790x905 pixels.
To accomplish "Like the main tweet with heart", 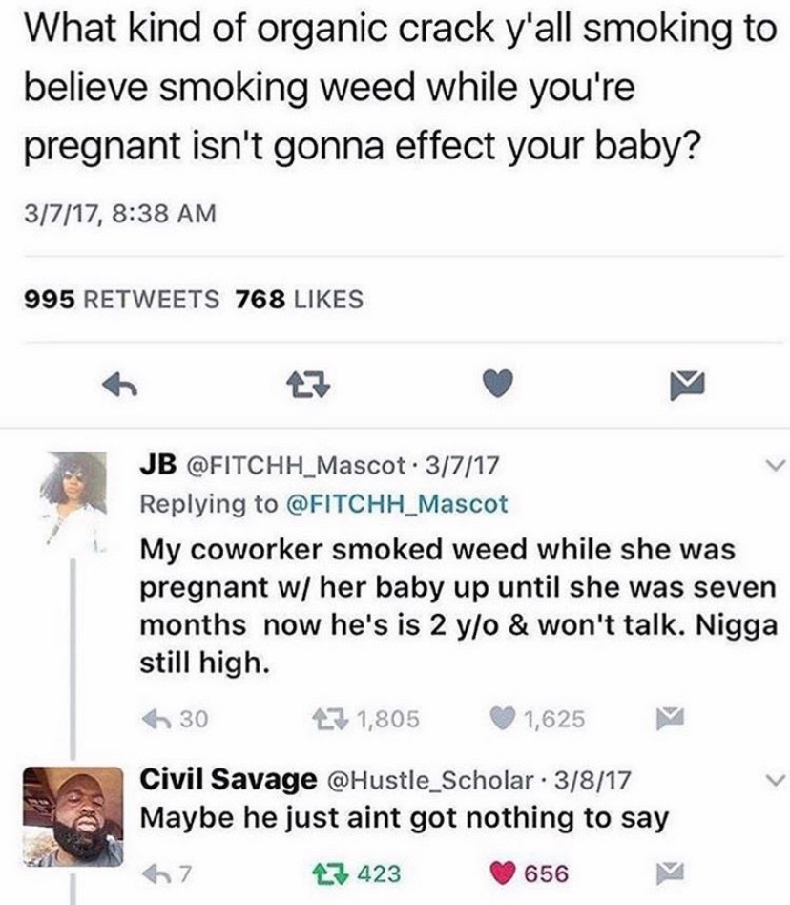I will coord(498,384).
